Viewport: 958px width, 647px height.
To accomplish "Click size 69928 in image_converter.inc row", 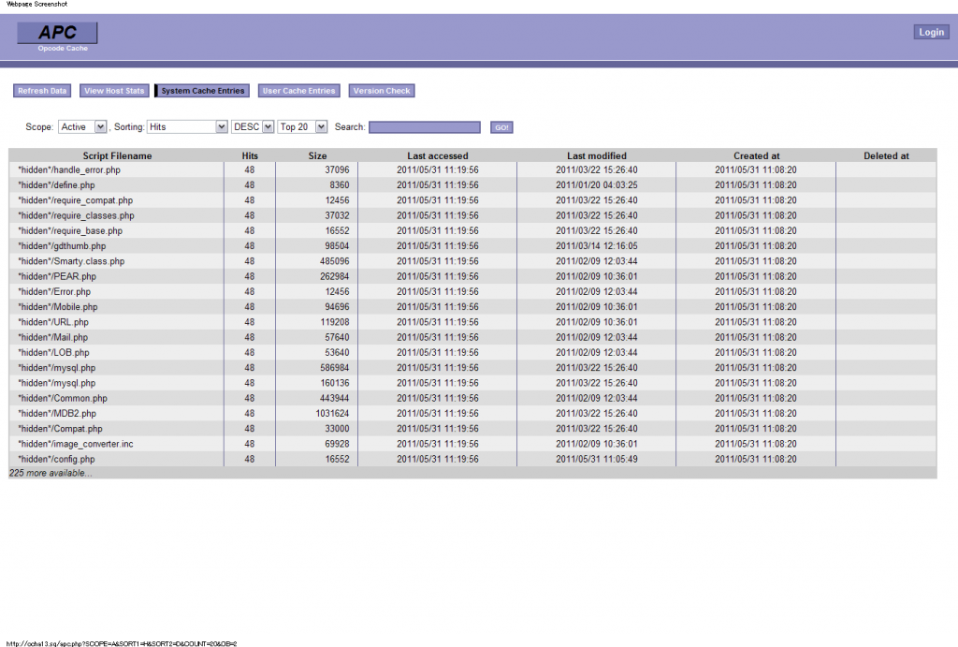I will (337, 444).
